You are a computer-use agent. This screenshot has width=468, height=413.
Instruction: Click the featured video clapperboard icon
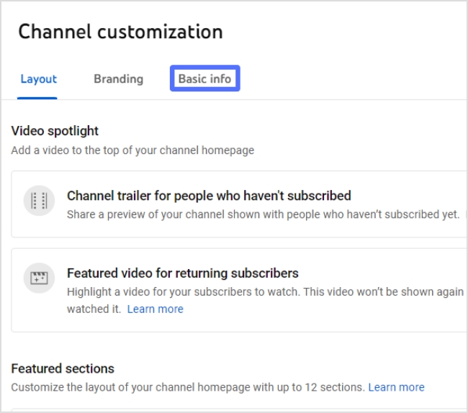[x=39, y=278]
